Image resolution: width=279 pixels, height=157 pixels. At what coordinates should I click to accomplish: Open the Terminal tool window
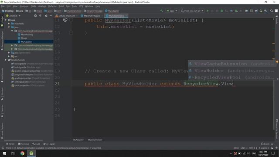24,144
